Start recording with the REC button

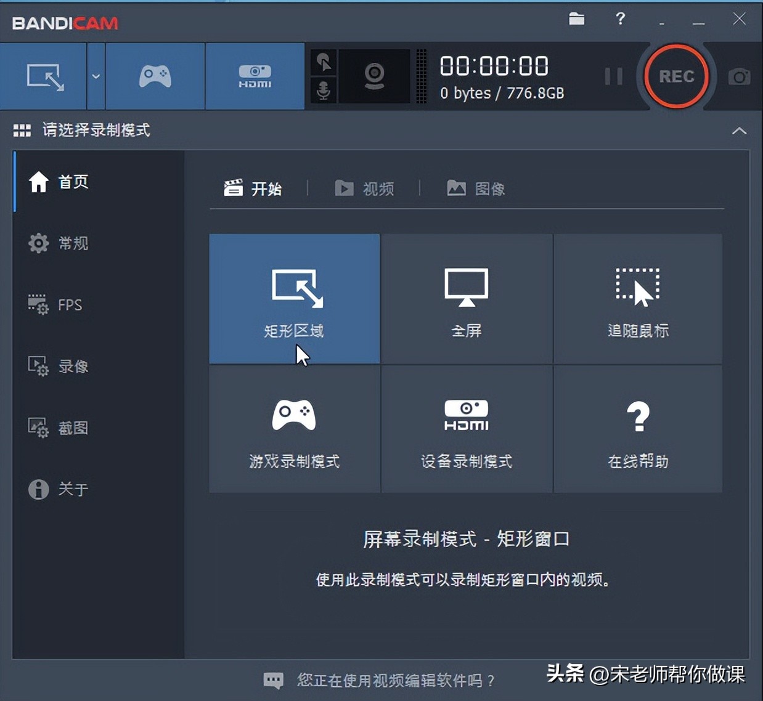point(676,76)
